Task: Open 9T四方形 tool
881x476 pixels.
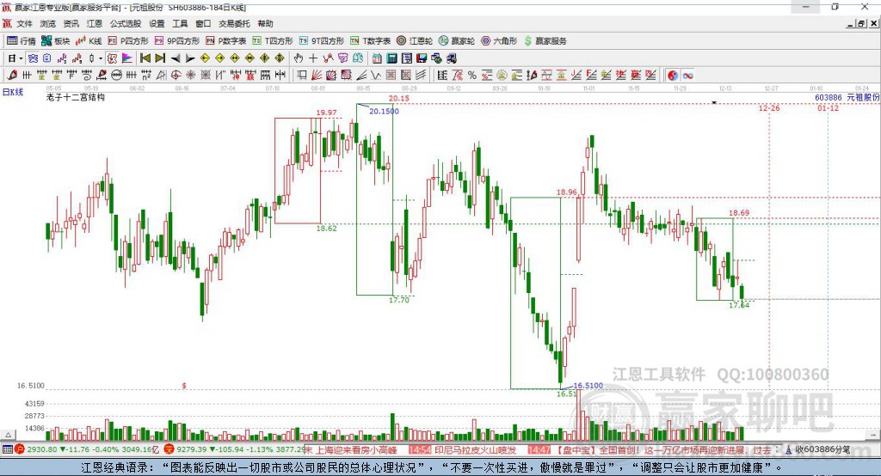Action: click(x=322, y=41)
